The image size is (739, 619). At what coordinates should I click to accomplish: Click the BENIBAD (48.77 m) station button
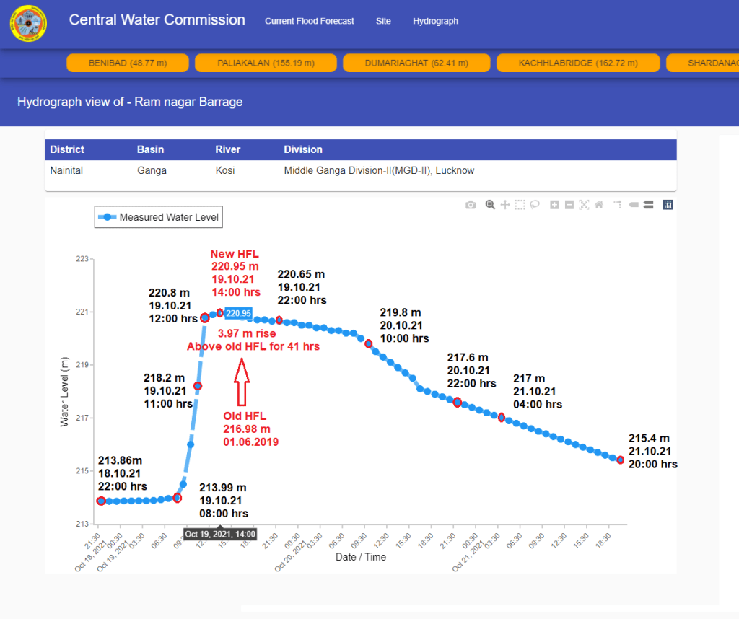click(x=128, y=63)
